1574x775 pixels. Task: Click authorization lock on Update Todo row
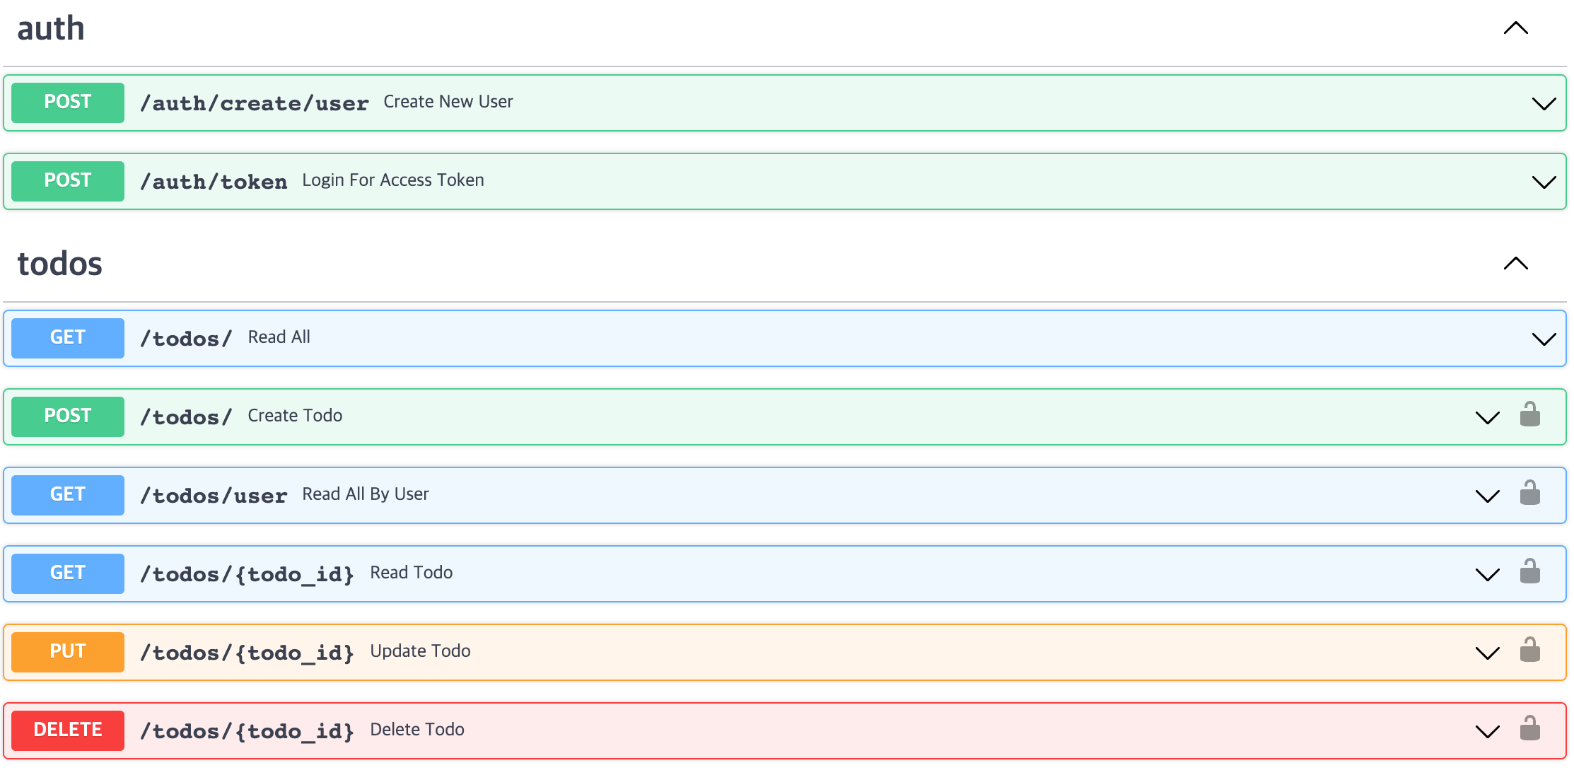pos(1529,651)
